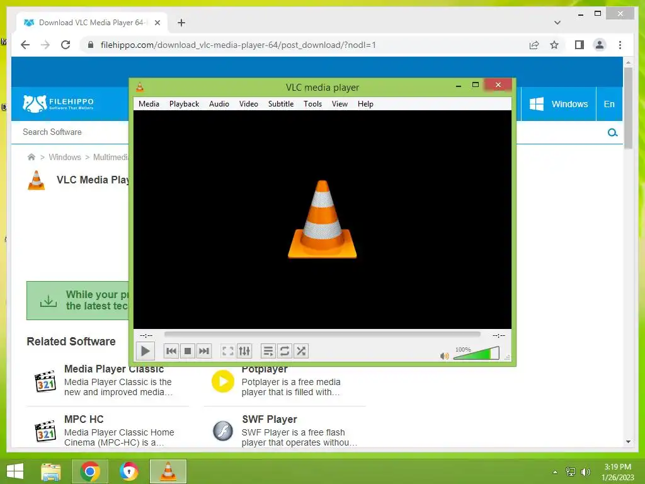Switch to VLC on the taskbar
The height and width of the screenshot is (484, 645).
(168, 471)
